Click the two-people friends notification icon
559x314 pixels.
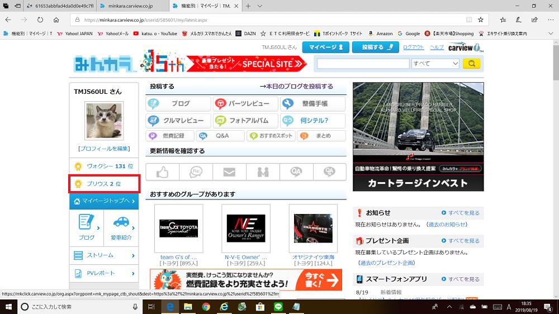263,172
